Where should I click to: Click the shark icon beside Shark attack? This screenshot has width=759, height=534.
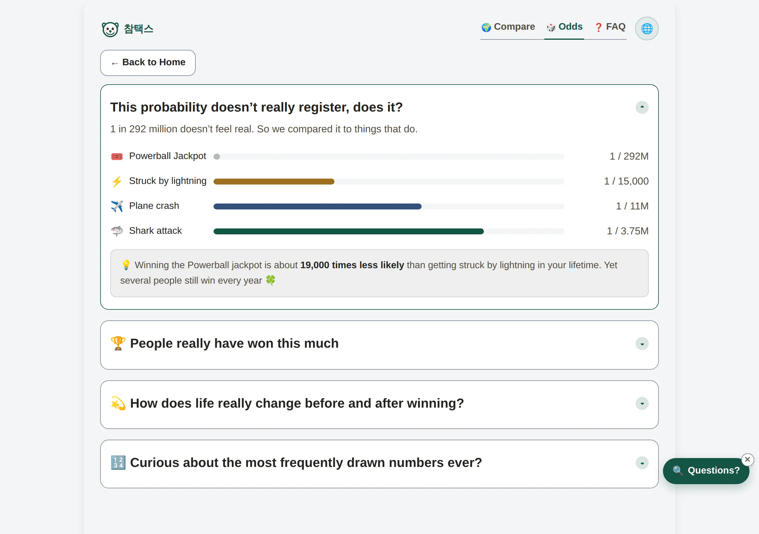click(117, 231)
